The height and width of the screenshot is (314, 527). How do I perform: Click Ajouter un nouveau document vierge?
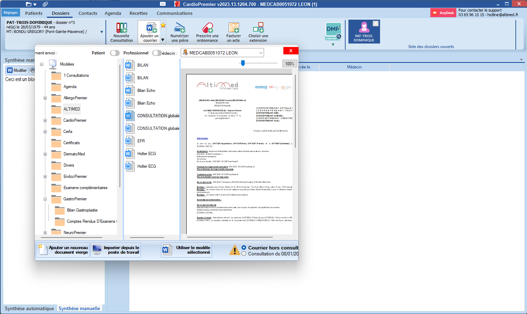point(63,250)
